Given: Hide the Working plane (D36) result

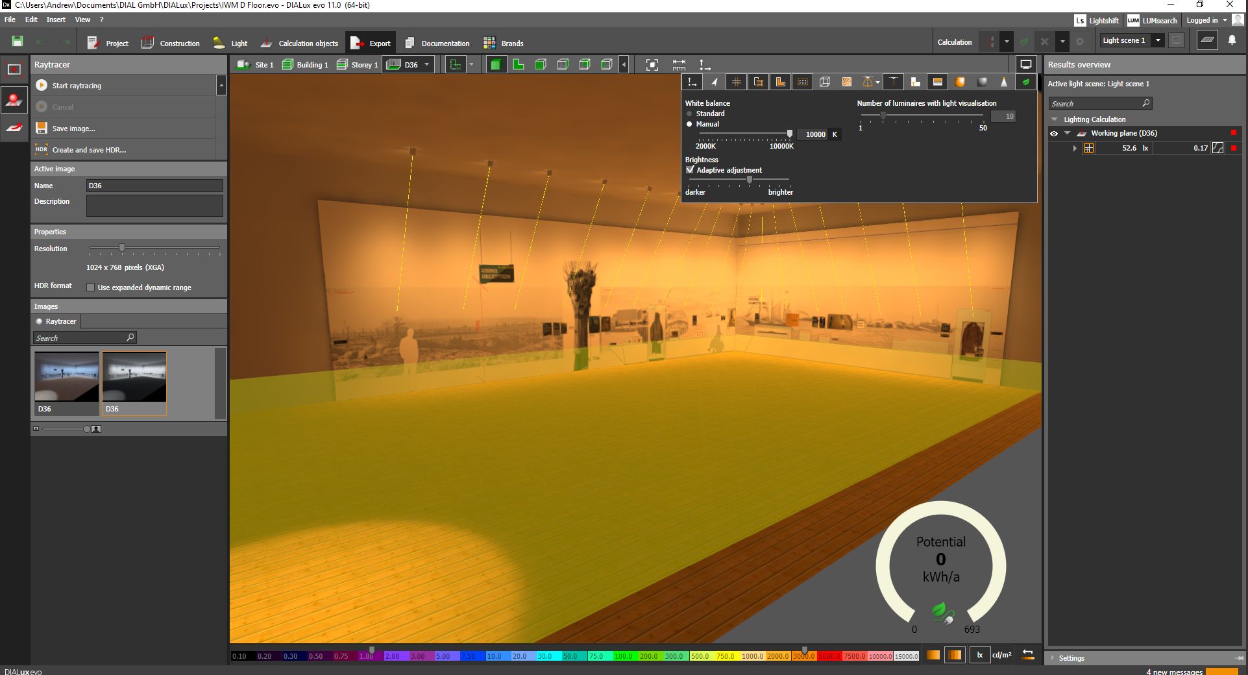Looking at the screenshot, I should coord(1054,134).
